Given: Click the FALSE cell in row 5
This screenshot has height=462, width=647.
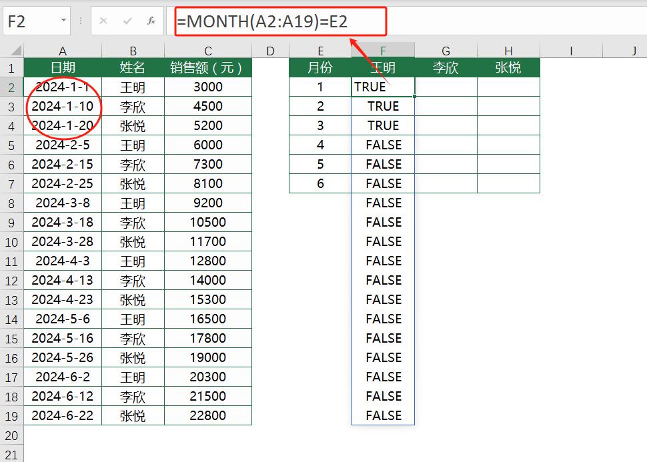Looking at the screenshot, I should pos(383,145).
